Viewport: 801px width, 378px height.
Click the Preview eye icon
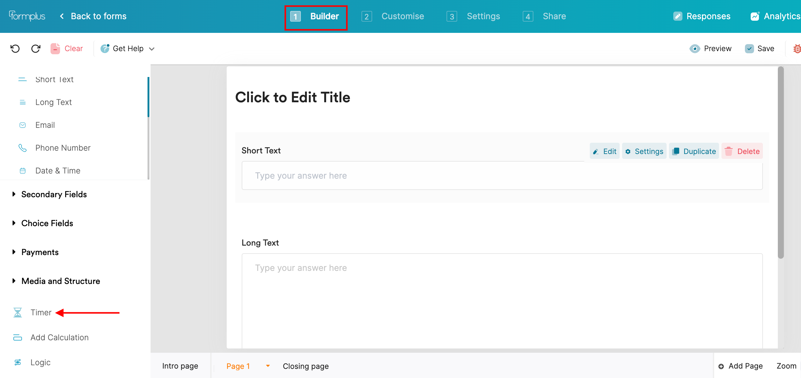[x=695, y=49]
